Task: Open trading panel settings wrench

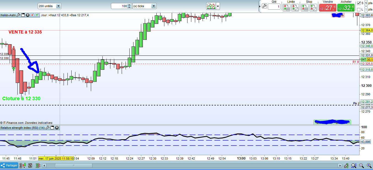Action: (264, 6)
